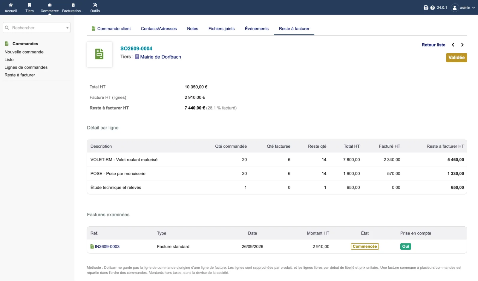
Task: Click the Commandes section icon in sidebar
Action: [7, 44]
